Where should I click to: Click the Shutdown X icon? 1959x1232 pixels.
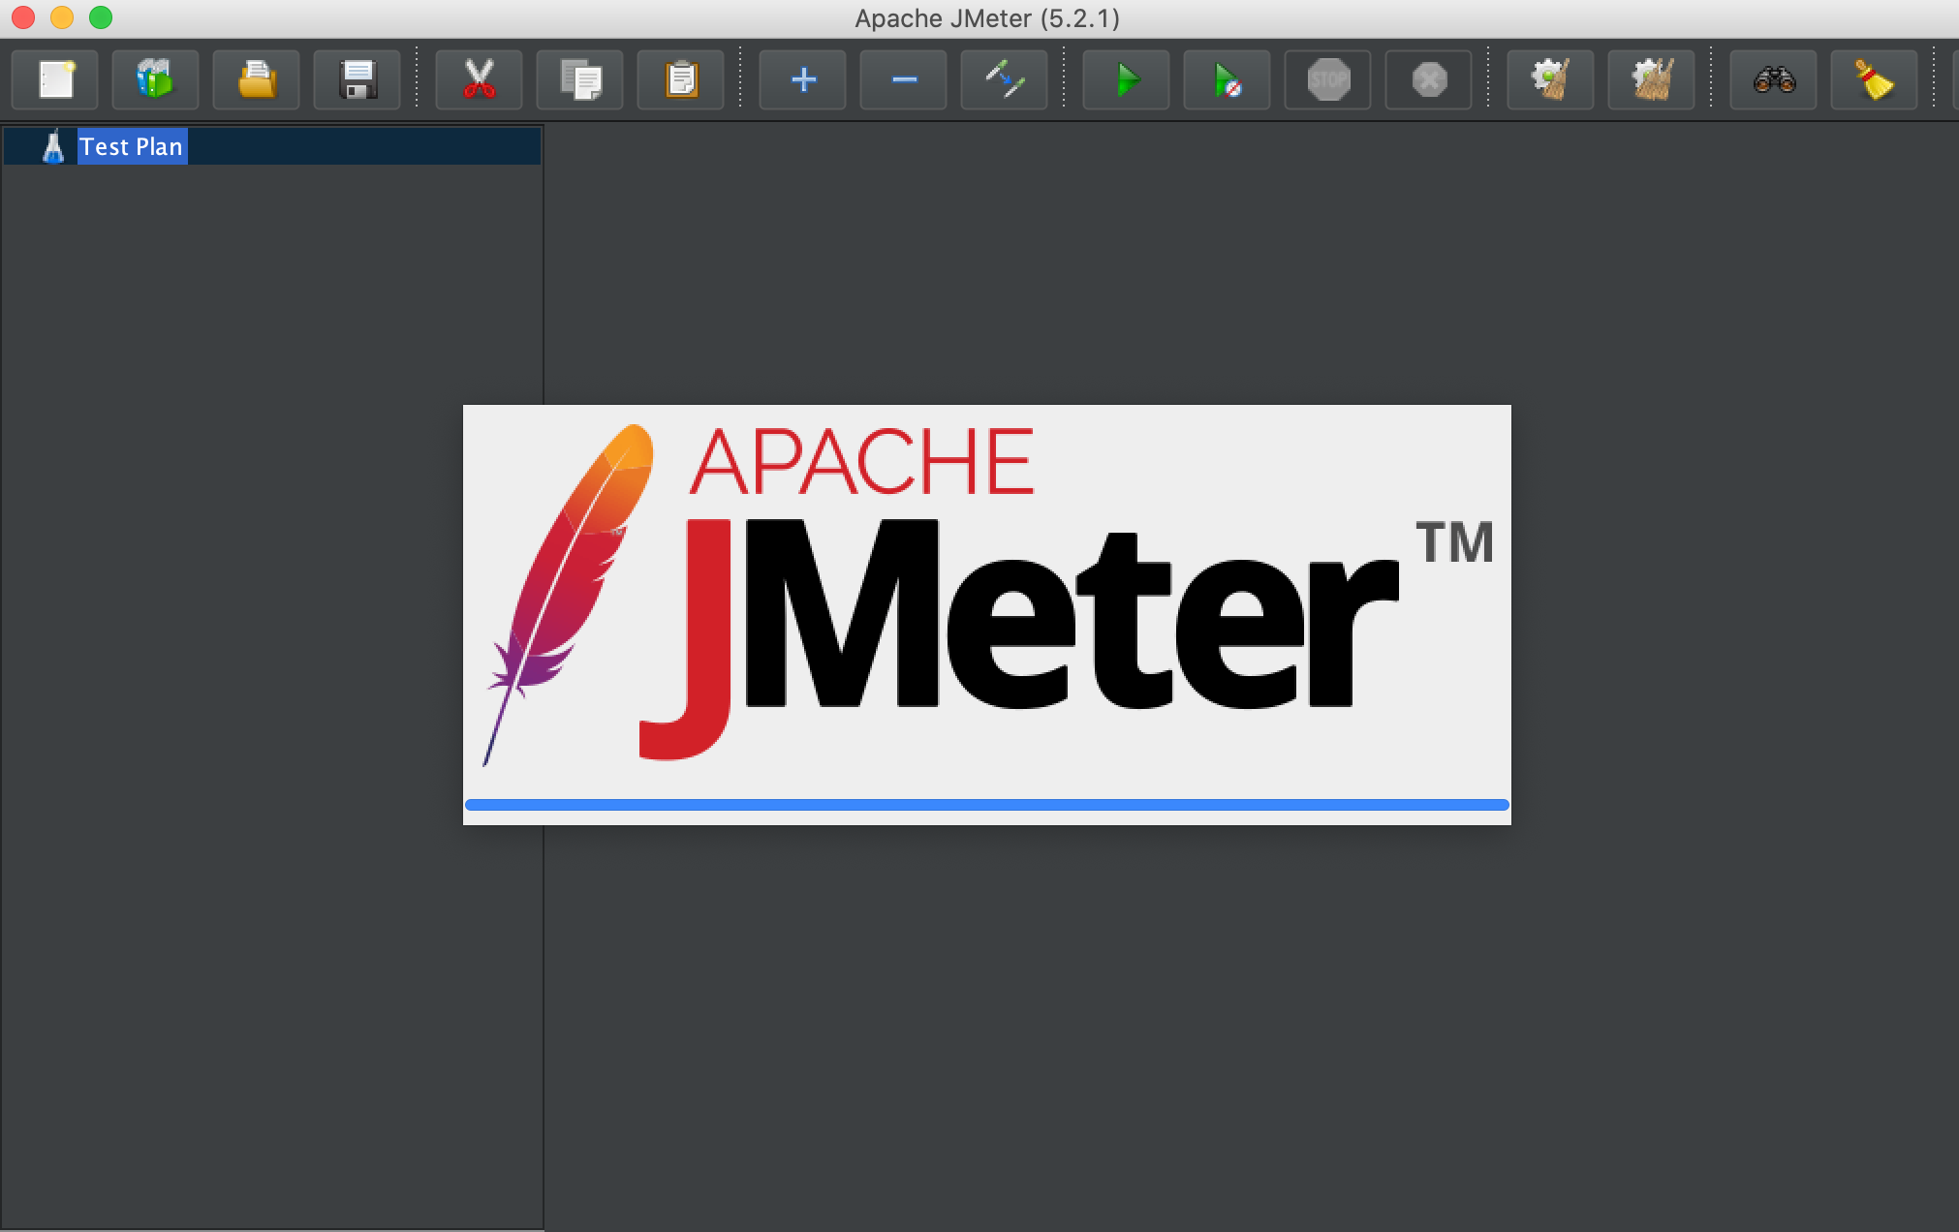(x=1429, y=79)
